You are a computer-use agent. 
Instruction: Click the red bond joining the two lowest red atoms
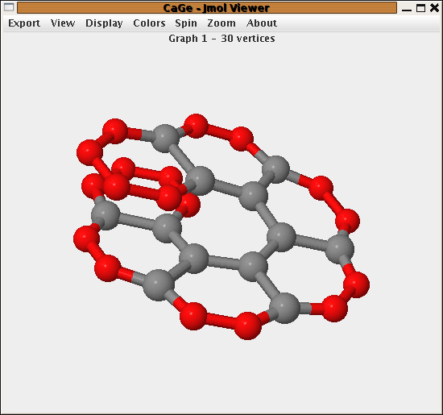pyautogui.click(x=221, y=321)
